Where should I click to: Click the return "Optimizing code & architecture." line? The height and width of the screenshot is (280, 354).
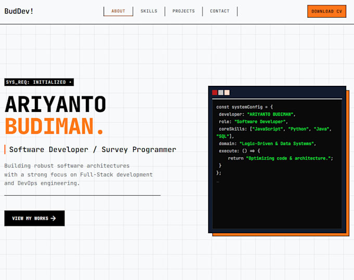pos(281,158)
